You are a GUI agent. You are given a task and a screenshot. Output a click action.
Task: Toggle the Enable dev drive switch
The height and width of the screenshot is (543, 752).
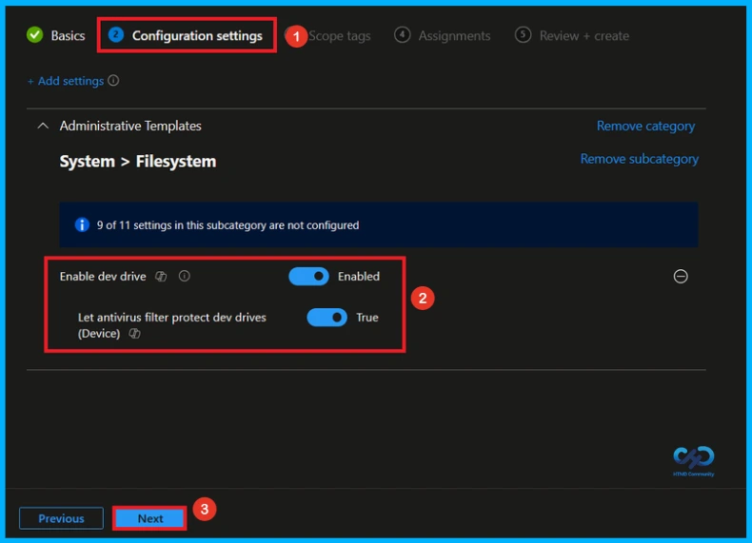tap(308, 277)
